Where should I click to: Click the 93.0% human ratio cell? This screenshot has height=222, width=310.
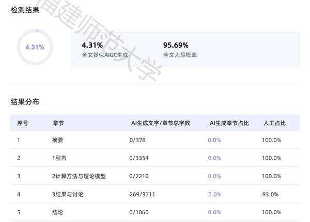[271, 194]
